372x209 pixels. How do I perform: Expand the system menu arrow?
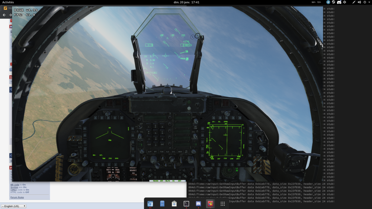[x=369, y=2]
